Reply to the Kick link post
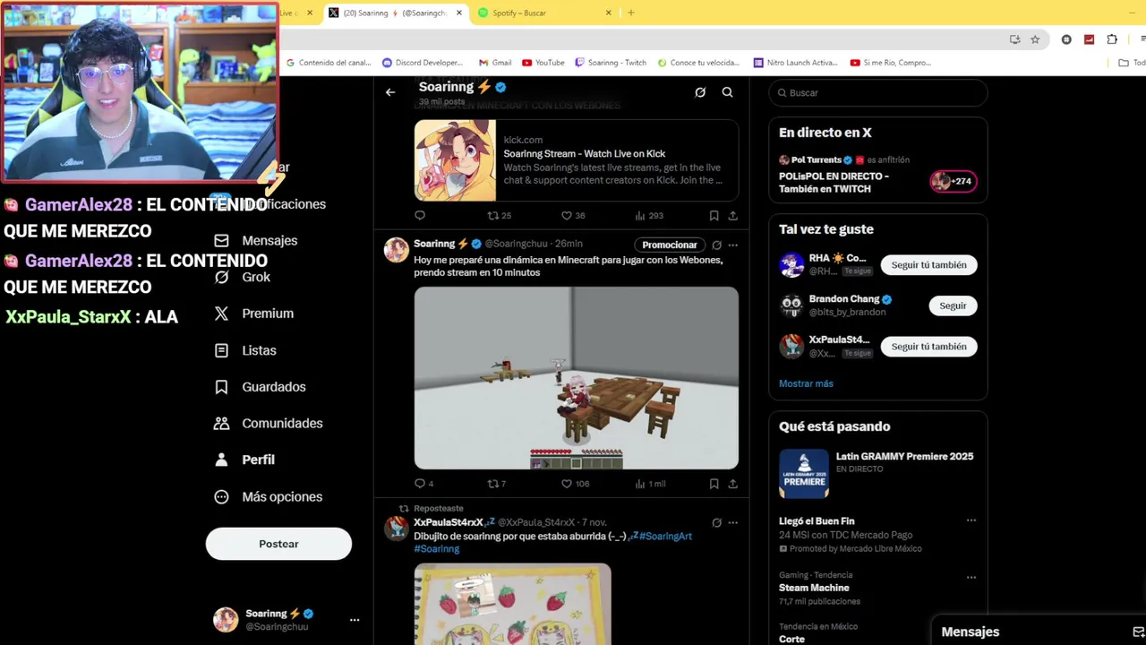Image resolution: width=1146 pixels, height=645 pixels. point(420,215)
